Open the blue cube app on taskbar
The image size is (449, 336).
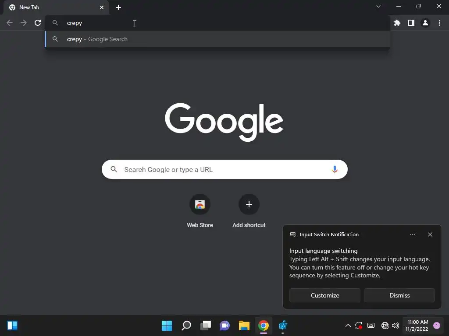click(x=283, y=325)
